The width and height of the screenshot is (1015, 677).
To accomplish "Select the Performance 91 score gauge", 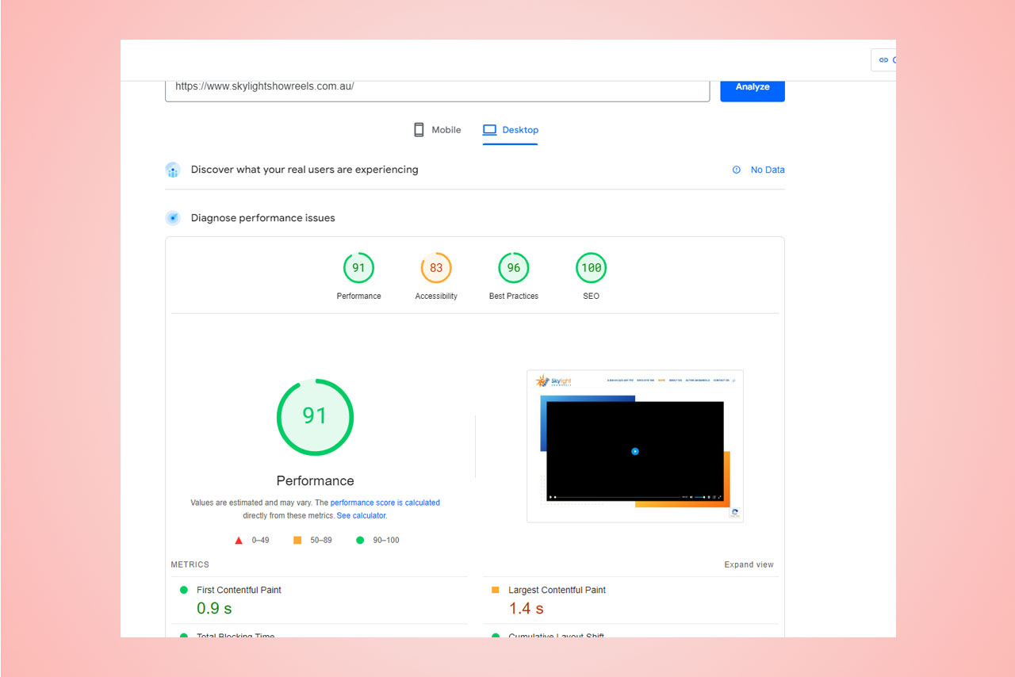I will click(x=358, y=268).
